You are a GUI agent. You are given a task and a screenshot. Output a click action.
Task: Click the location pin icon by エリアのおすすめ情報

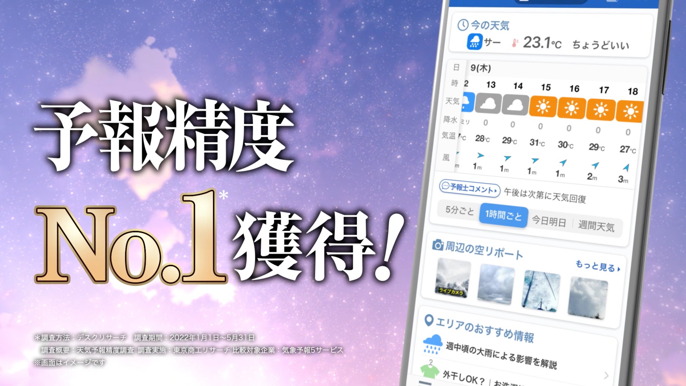point(428,320)
